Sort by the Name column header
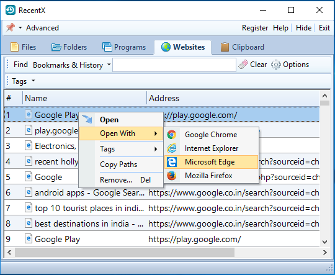 pyautogui.click(x=84, y=98)
